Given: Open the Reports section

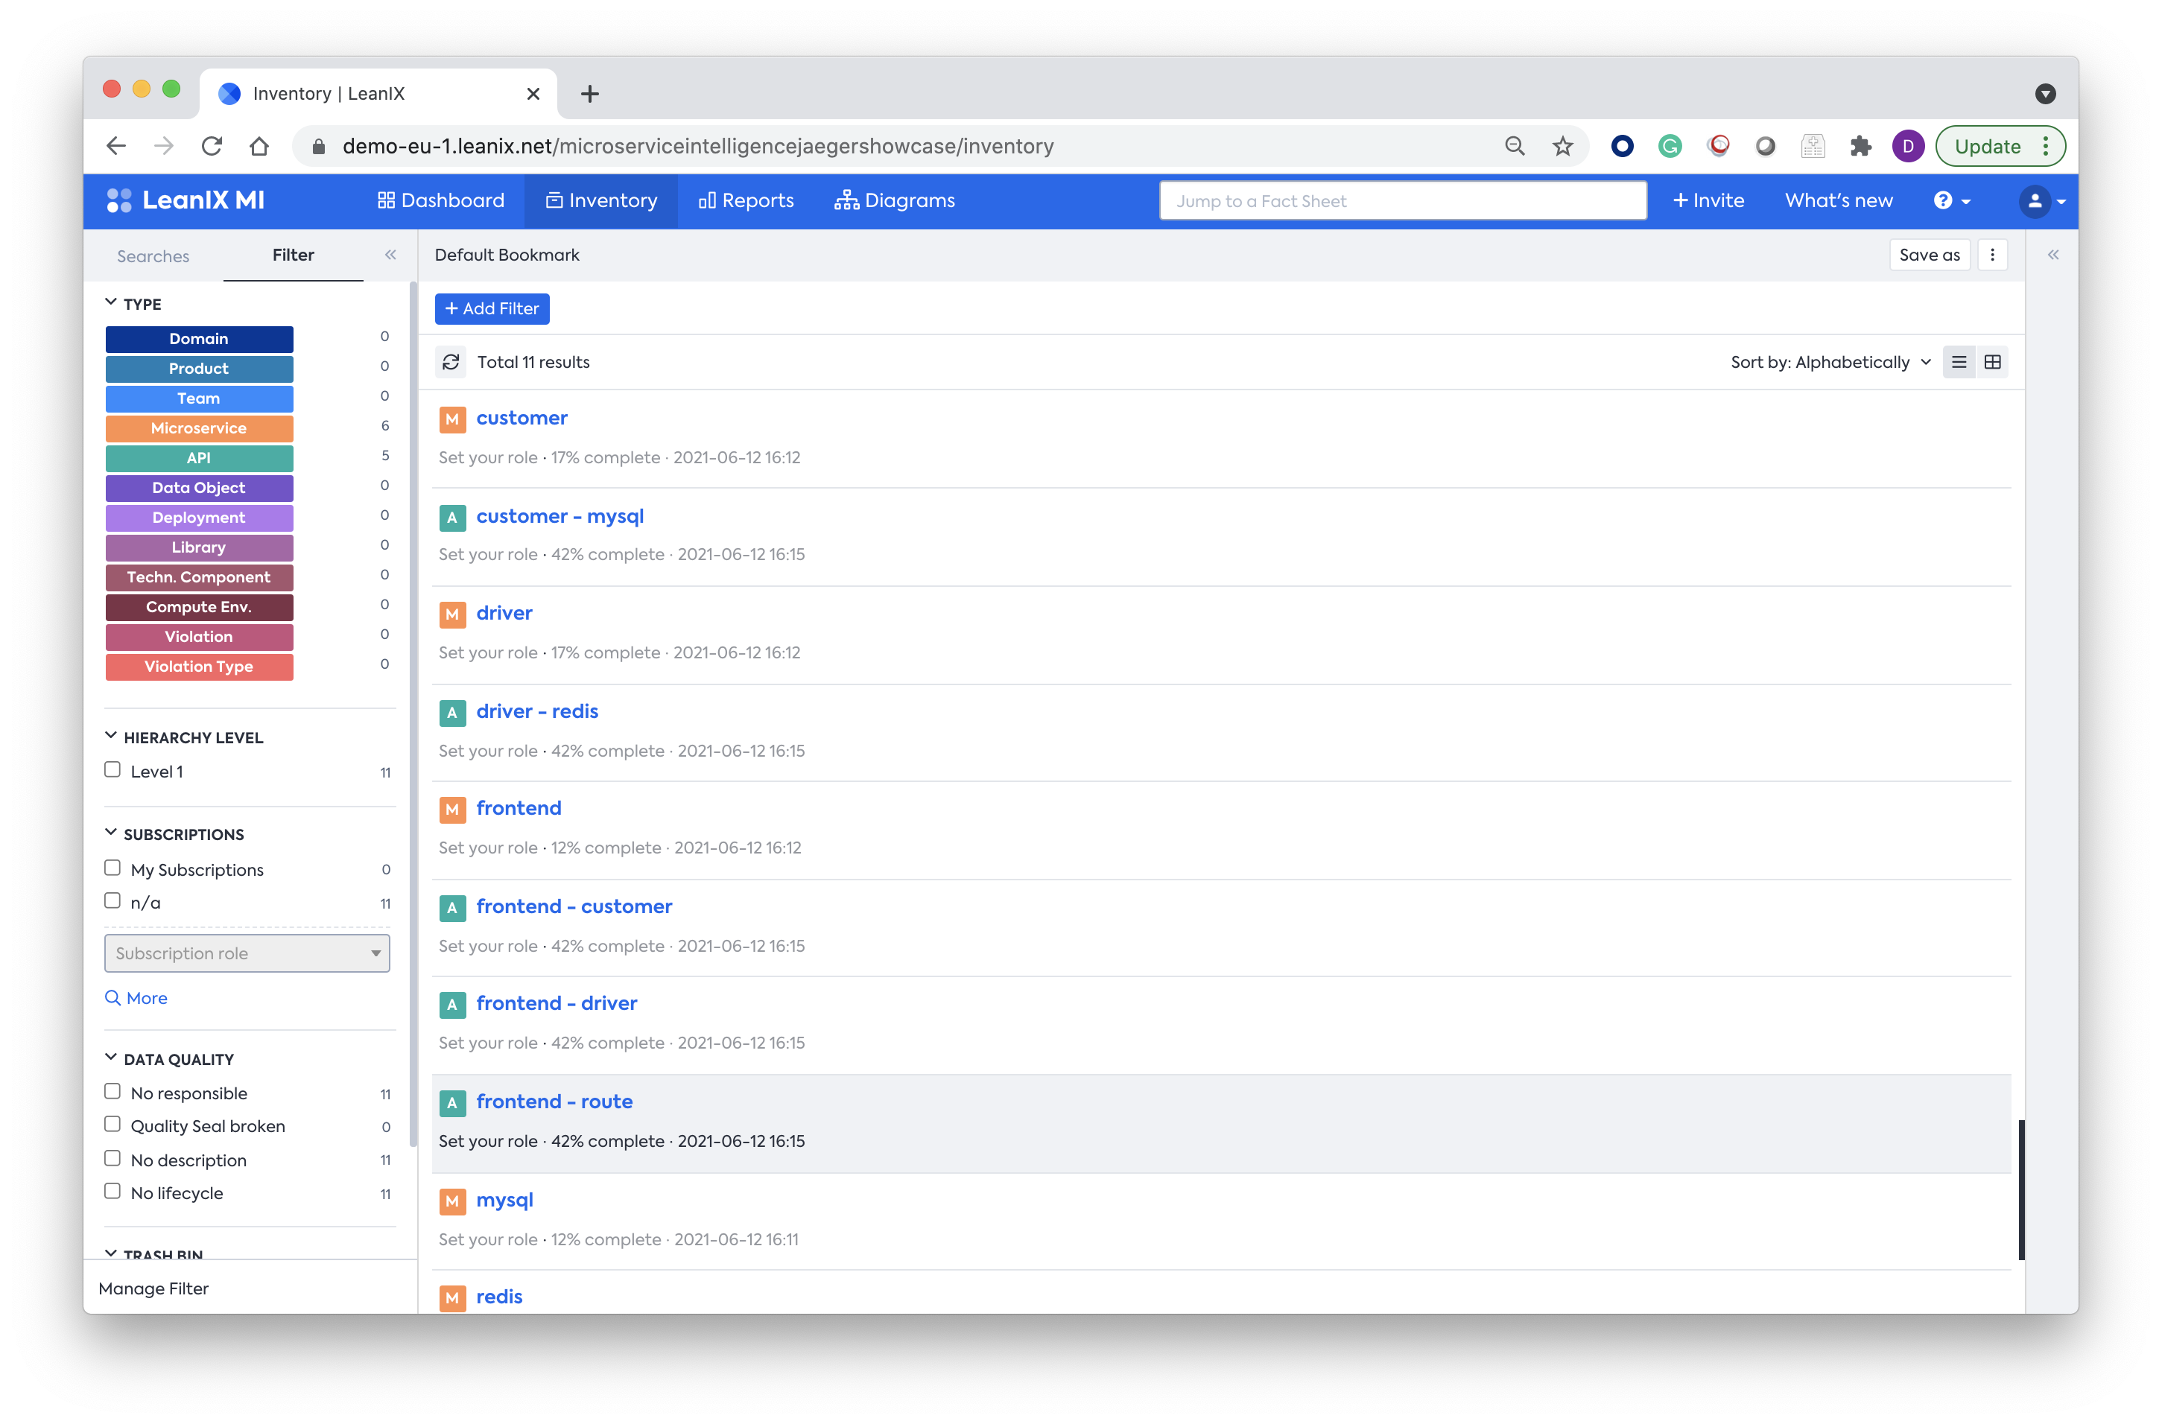Looking at the screenshot, I should (x=746, y=200).
